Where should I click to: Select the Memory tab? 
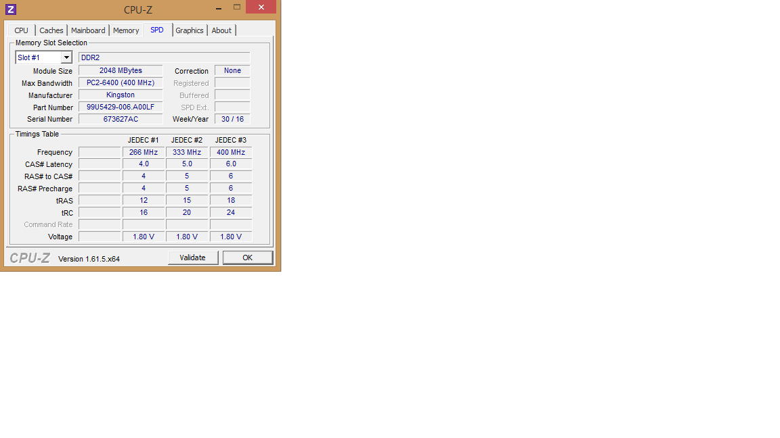click(x=126, y=30)
